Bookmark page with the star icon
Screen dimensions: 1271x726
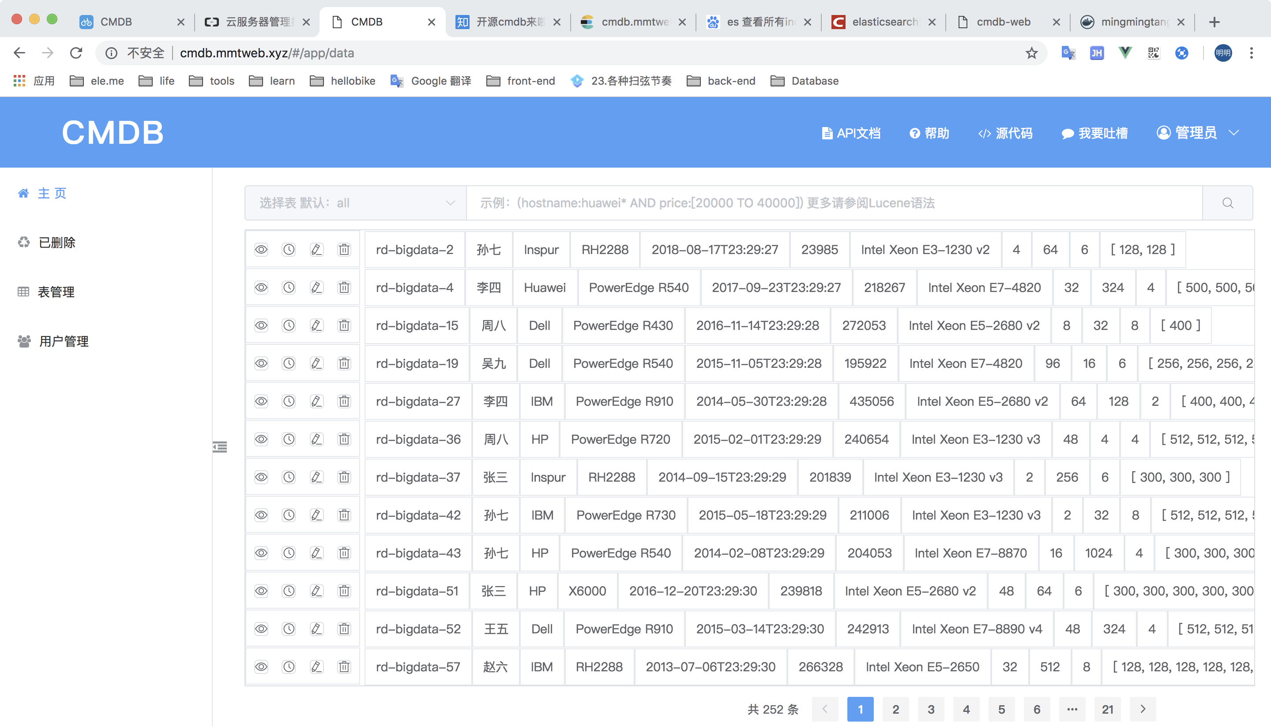point(1031,53)
